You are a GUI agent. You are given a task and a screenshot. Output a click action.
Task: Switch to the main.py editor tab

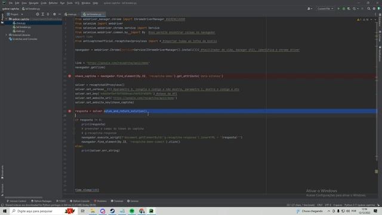point(70,14)
